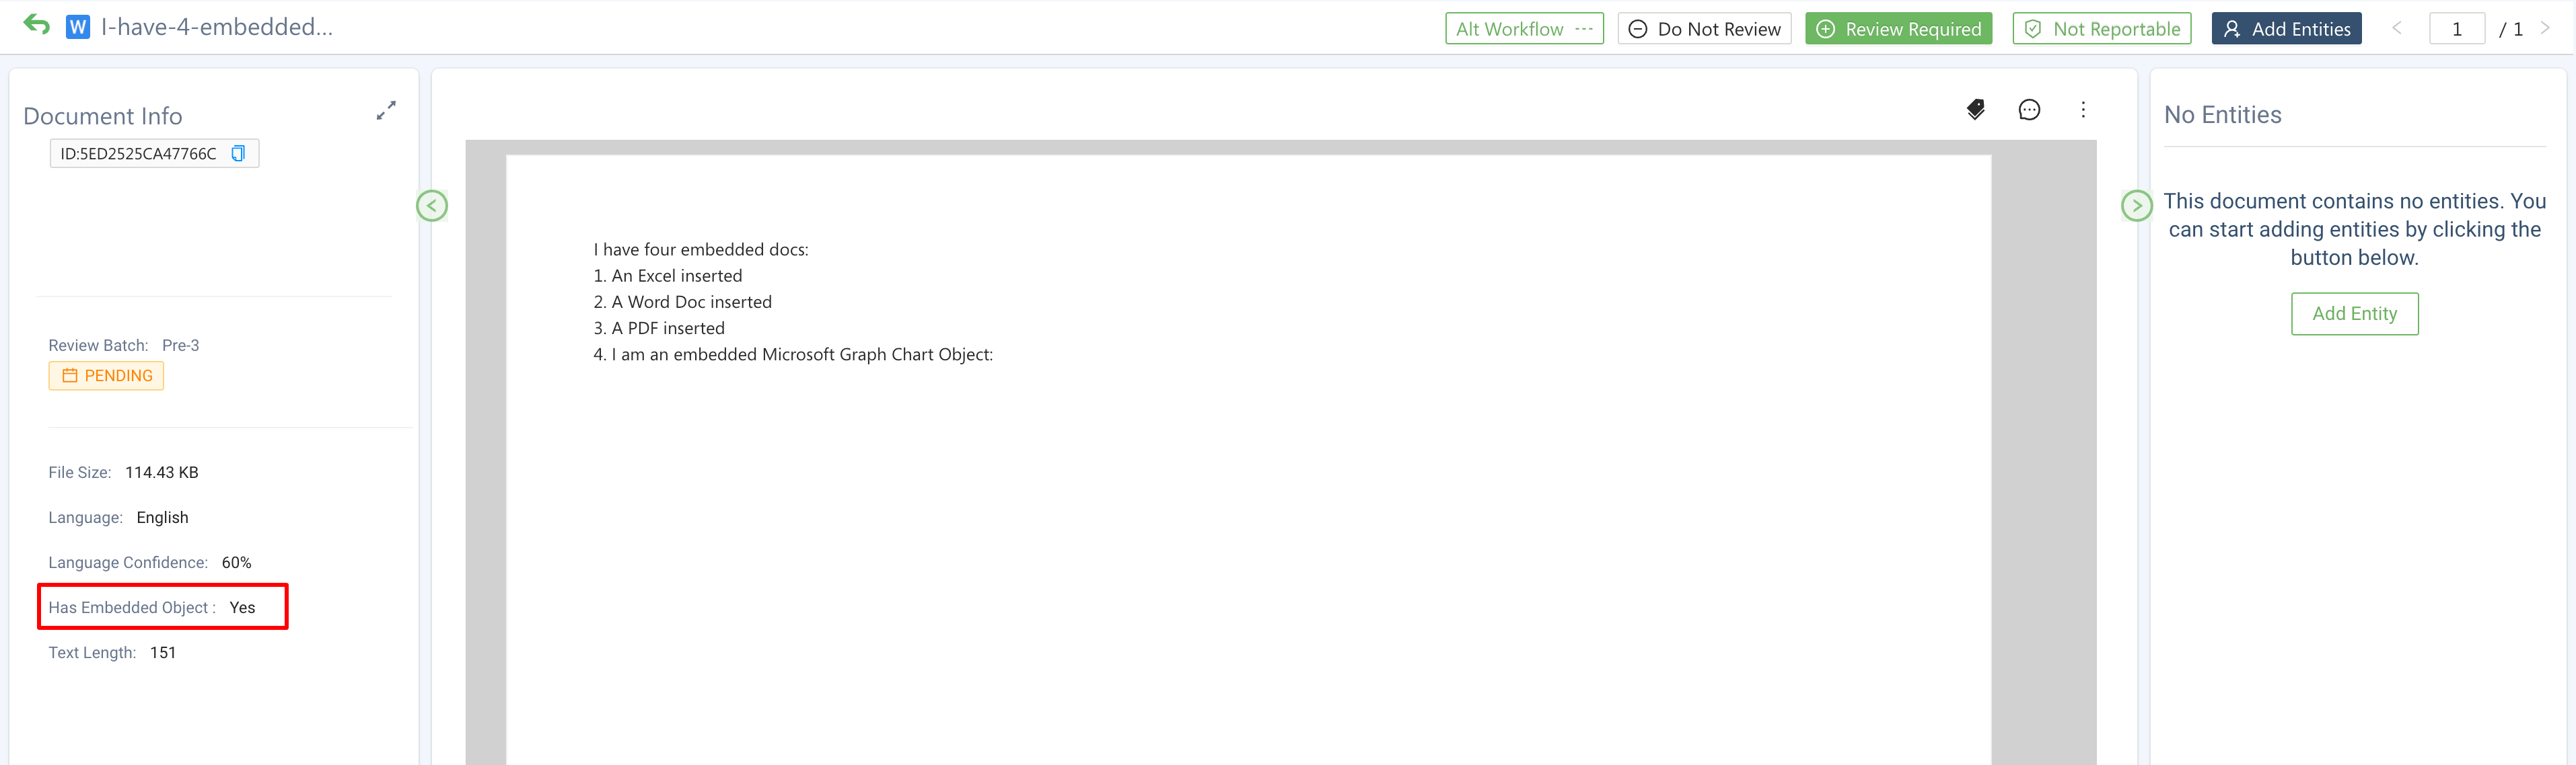
Task: Click the tag icon above document
Action: pos(1975,110)
